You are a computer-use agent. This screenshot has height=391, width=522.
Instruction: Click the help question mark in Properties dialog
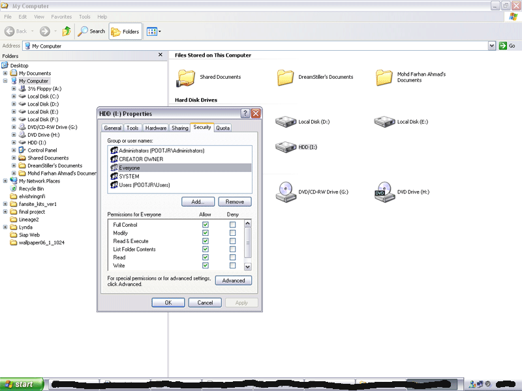pos(245,113)
